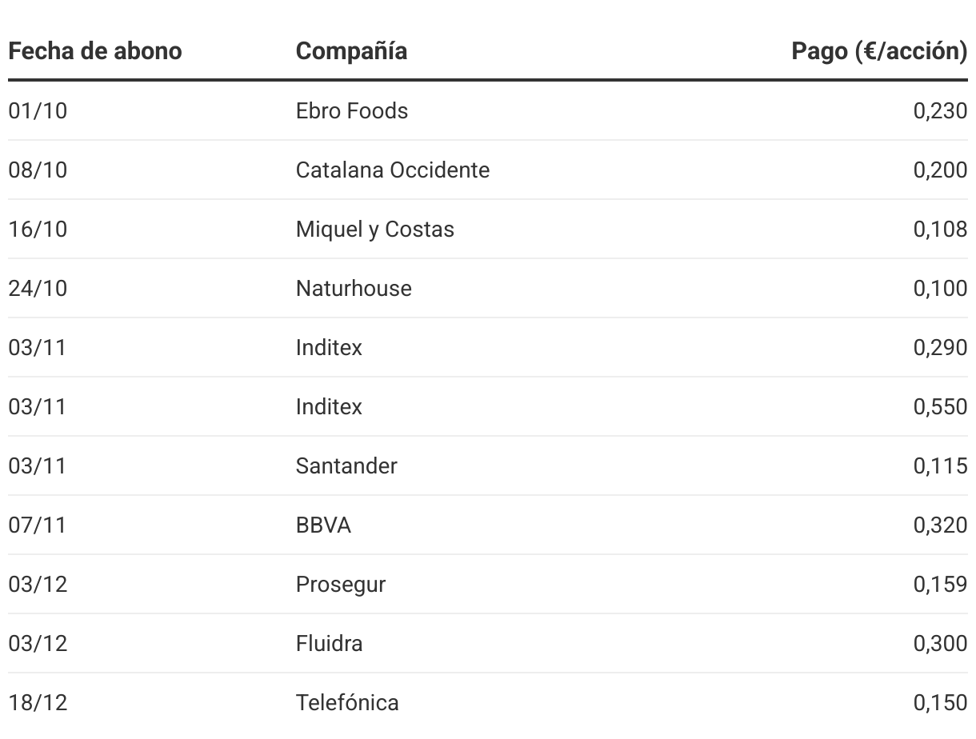Select the Miquel y Costas row name
This screenshot has width=976, height=739.
375,229
